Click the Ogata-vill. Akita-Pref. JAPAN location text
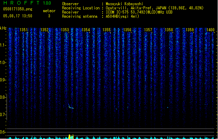Viewport: 218px width, 139px height. click(155, 8)
